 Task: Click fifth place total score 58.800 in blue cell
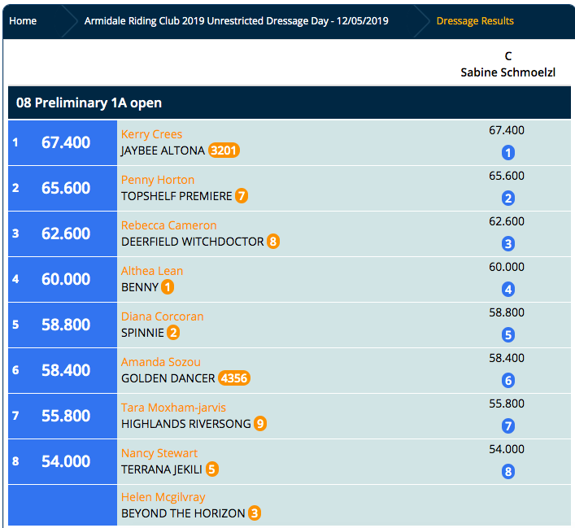click(x=66, y=325)
